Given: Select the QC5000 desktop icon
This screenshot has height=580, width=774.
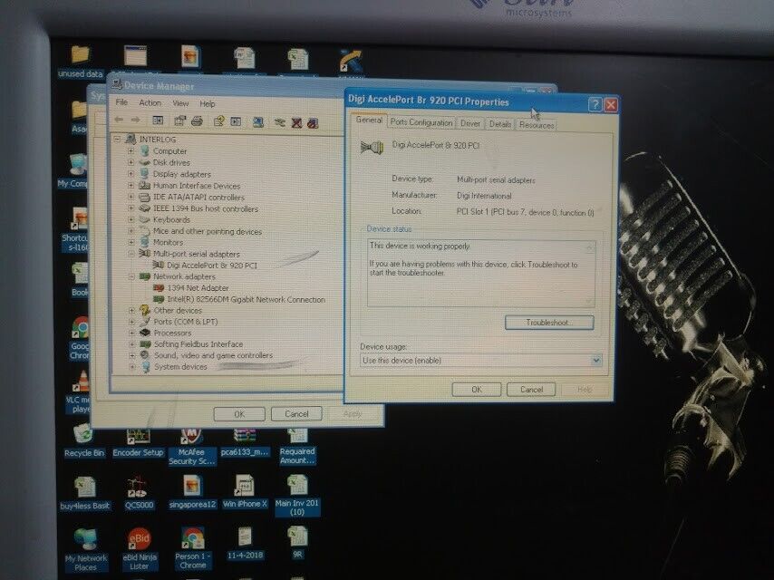Looking at the screenshot, I should click(x=138, y=493).
